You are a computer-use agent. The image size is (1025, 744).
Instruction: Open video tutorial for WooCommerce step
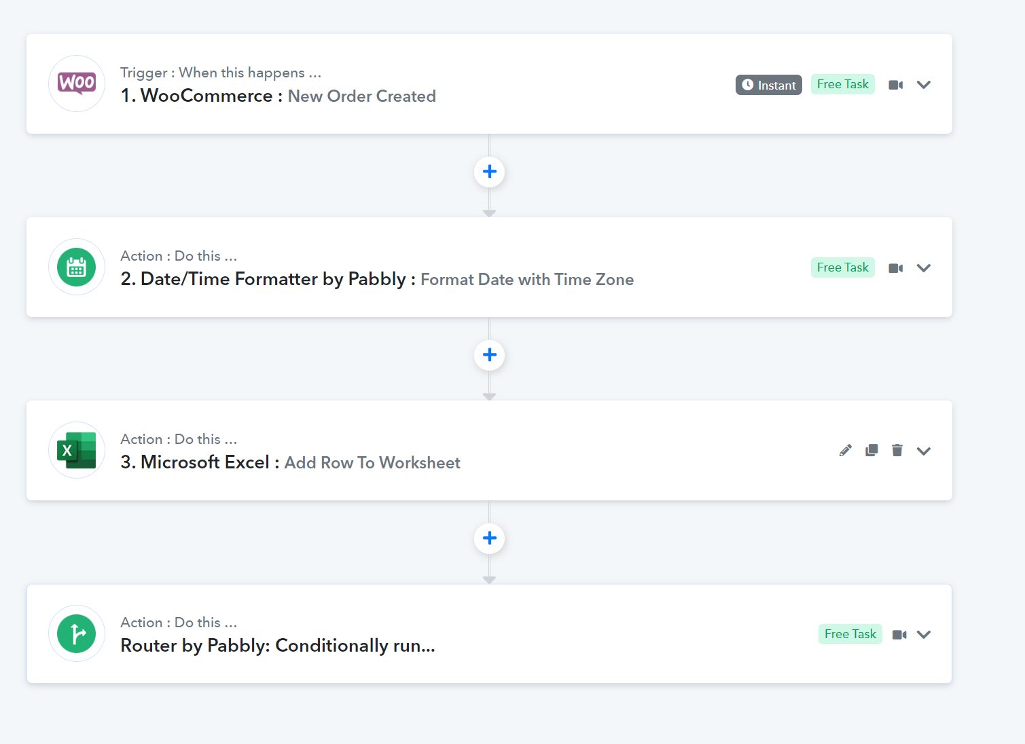[896, 85]
